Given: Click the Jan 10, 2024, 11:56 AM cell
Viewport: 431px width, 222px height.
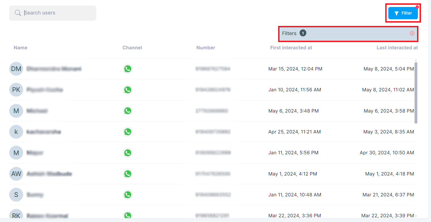Looking at the screenshot, I should tap(295, 90).
